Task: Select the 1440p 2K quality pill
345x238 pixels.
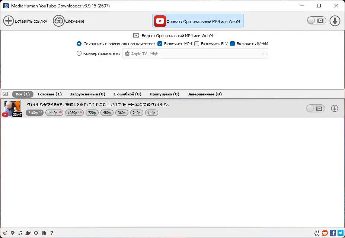Action: [54, 113]
